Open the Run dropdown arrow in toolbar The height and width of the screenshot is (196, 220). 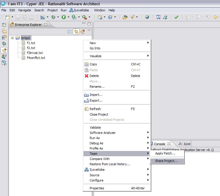coord(68,17)
